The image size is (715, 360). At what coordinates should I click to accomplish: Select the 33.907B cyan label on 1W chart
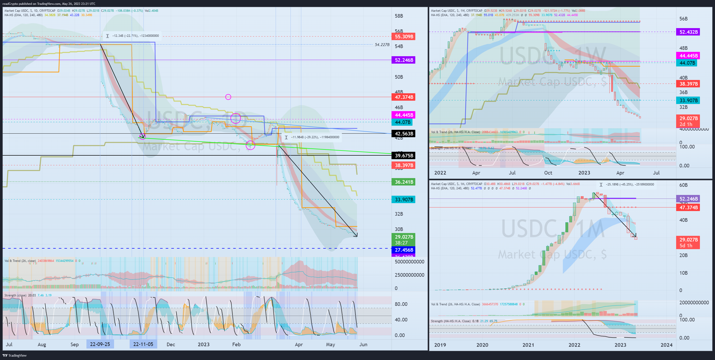click(688, 100)
